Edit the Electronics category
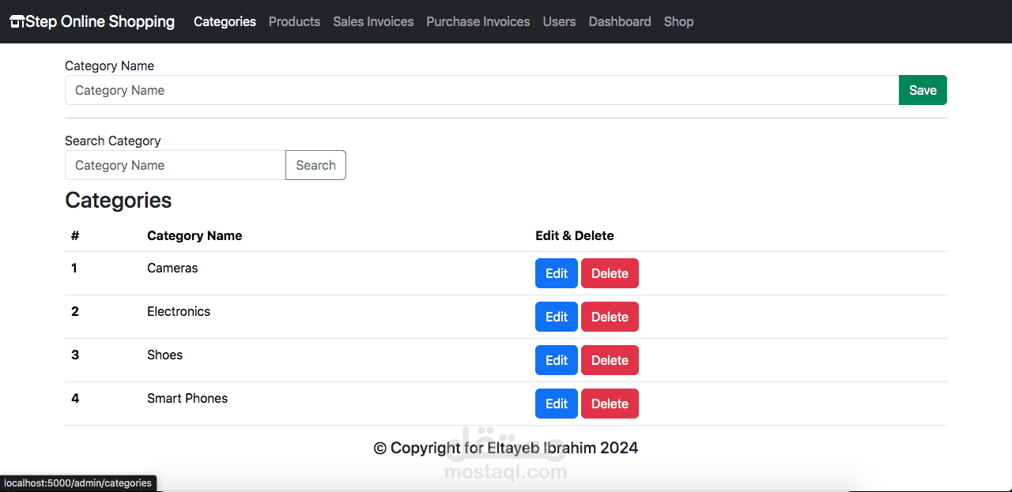This screenshot has height=492, width=1012. 557,317
